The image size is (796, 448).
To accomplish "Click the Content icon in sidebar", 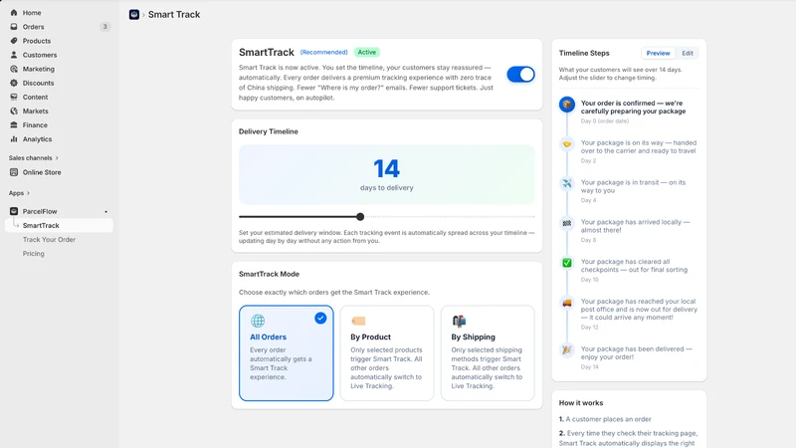I will 14,97.
